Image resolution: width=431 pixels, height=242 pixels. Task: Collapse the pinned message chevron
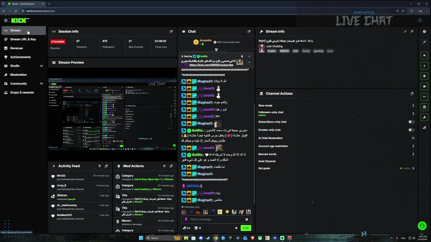249,63
